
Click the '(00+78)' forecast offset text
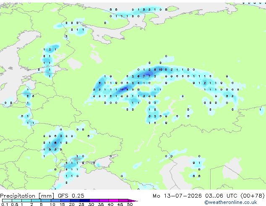coord(253,196)
